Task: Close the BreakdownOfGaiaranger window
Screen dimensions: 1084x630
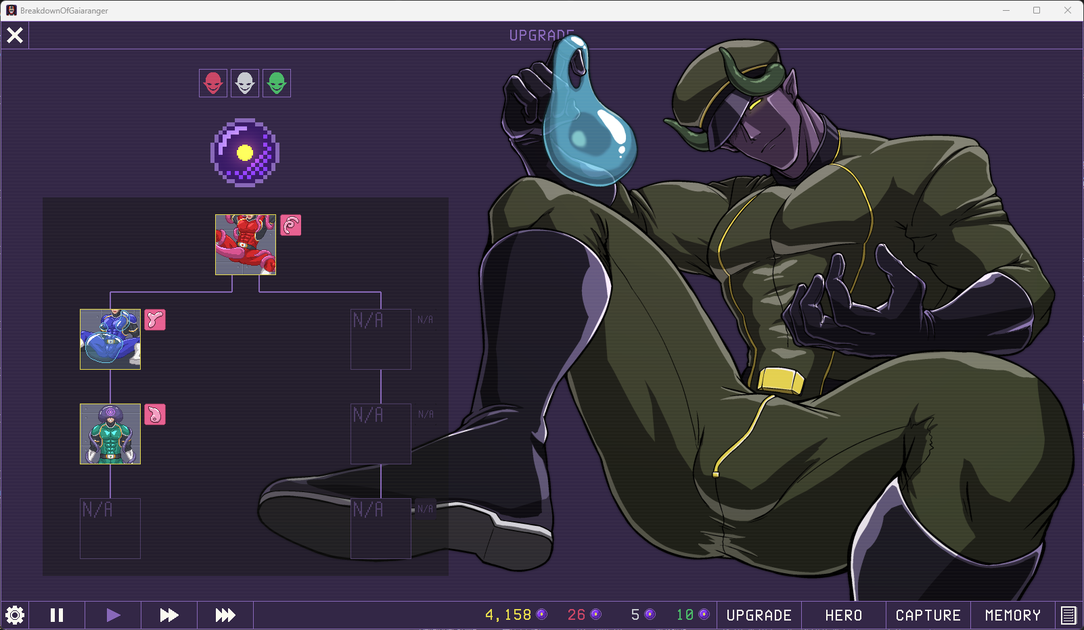Action: (x=1068, y=10)
